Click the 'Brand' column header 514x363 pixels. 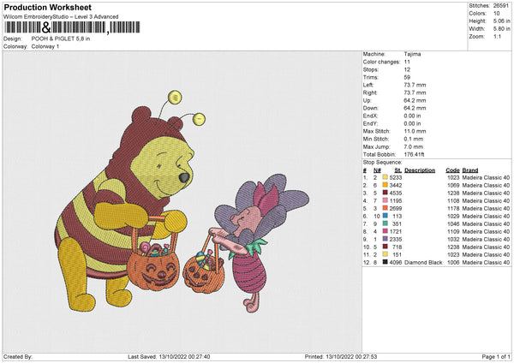[470, 170]
